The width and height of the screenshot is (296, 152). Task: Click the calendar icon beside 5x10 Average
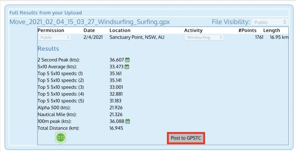click(127, 67)
